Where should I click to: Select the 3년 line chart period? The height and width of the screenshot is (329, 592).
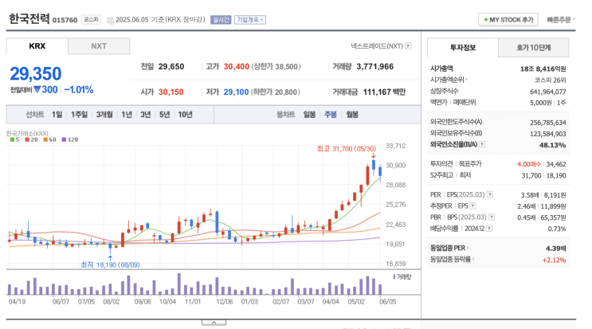coord(145,115)
